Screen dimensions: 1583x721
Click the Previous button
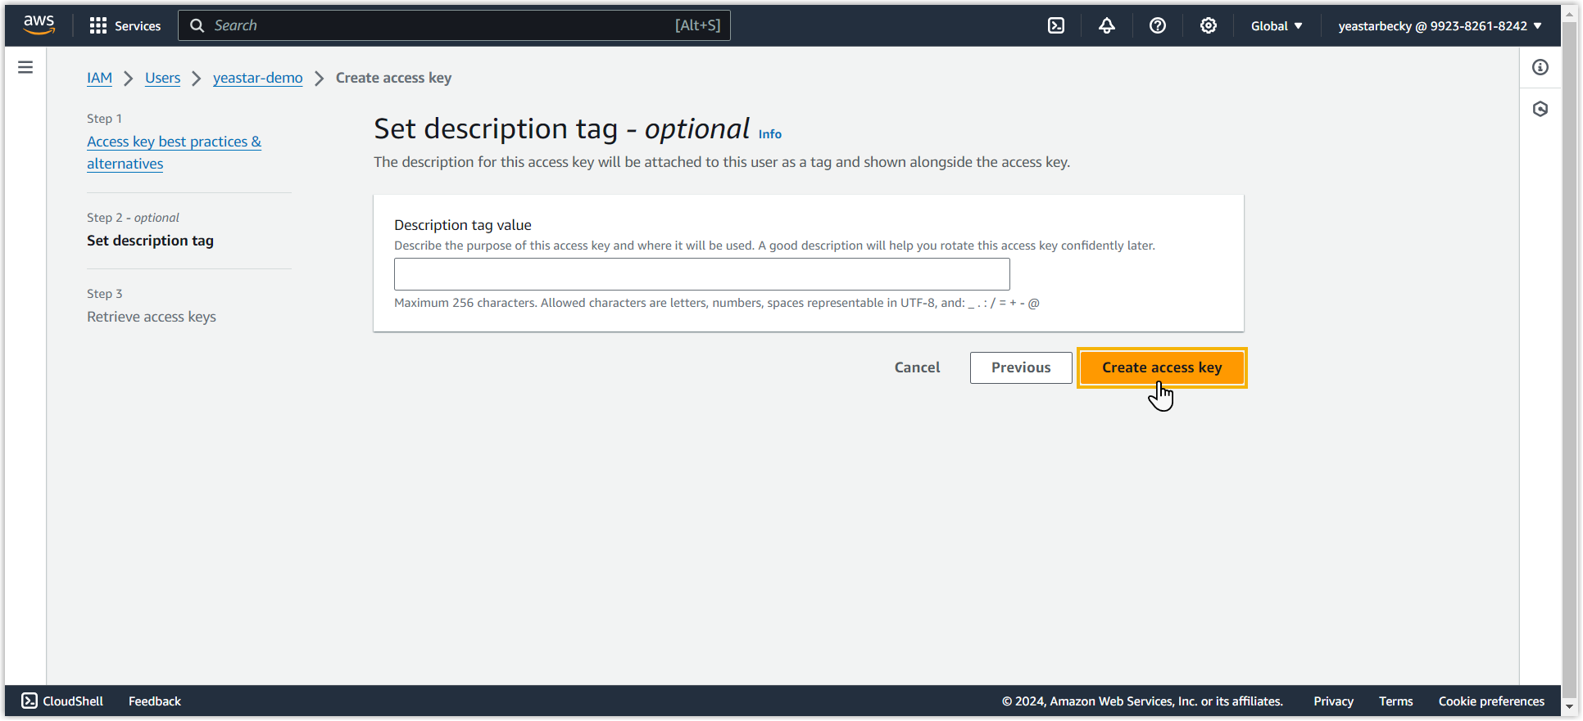click(1020, 367)
